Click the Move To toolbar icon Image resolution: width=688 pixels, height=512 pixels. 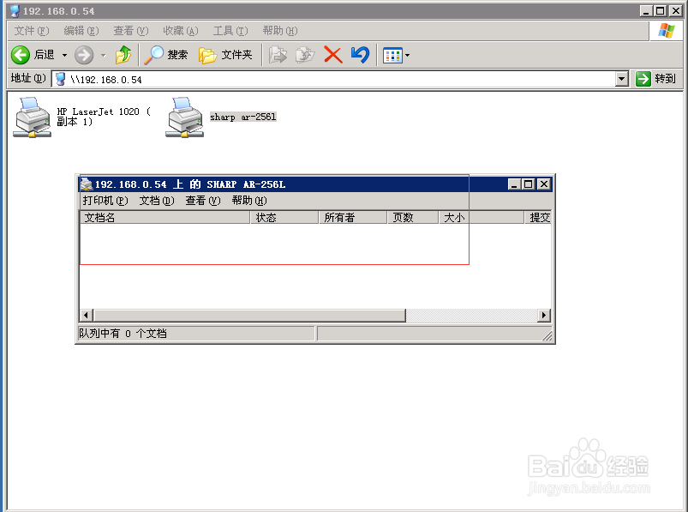tap(278, 55)
